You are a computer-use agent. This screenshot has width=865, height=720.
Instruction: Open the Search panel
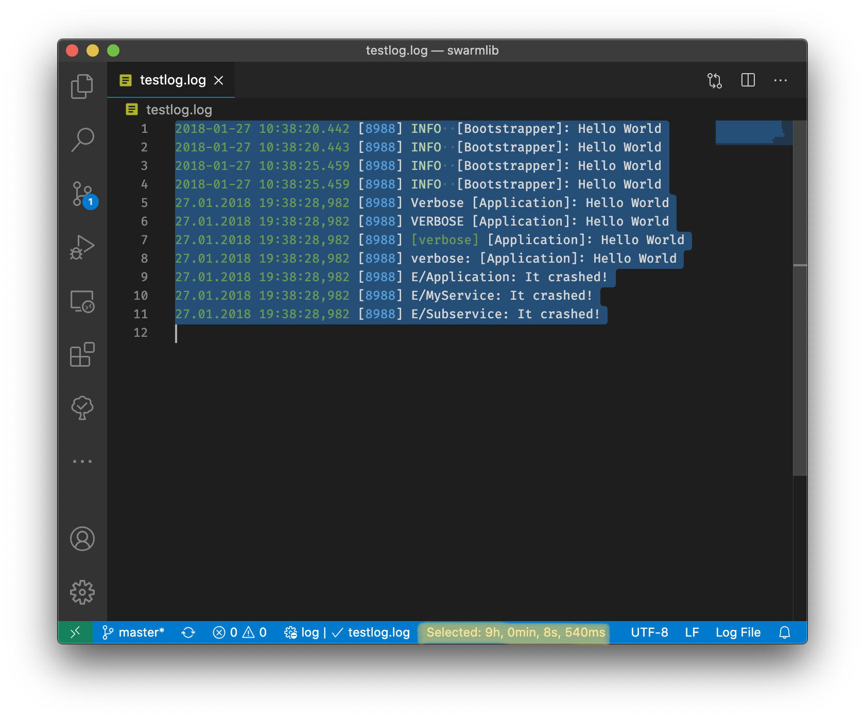82,139
